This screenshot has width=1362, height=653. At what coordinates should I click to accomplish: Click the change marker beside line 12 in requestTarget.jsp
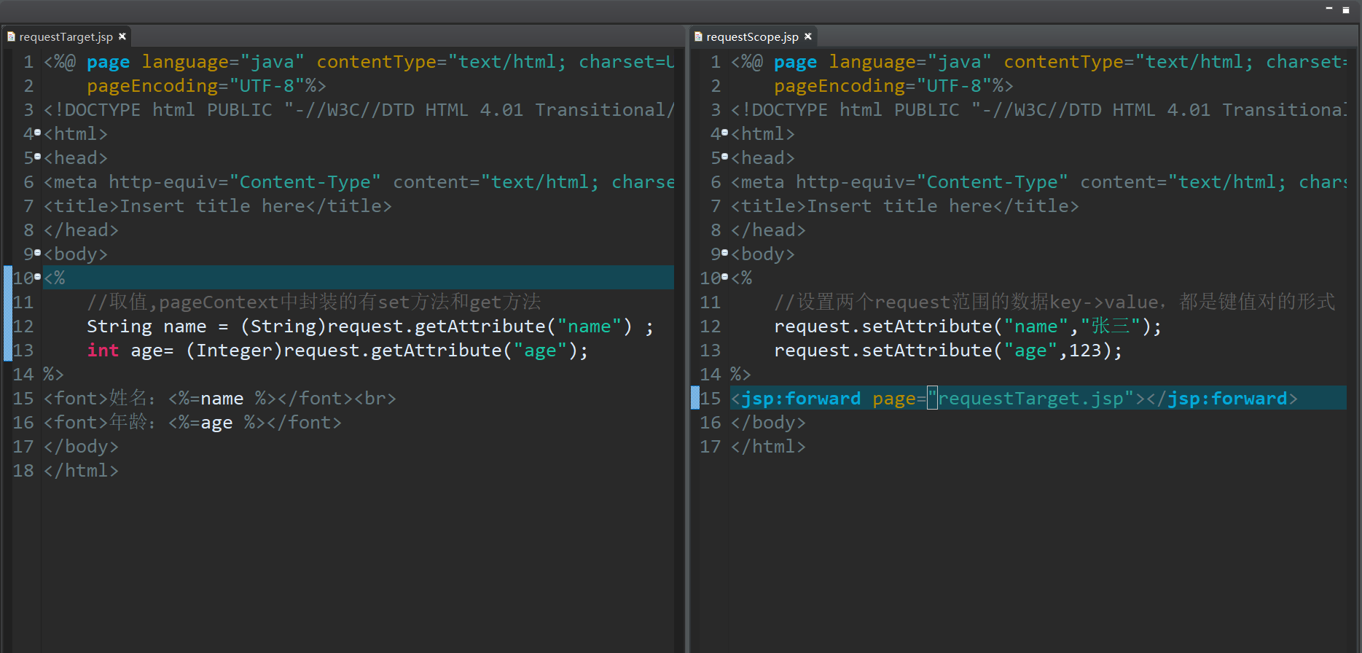tap(8, 326)
